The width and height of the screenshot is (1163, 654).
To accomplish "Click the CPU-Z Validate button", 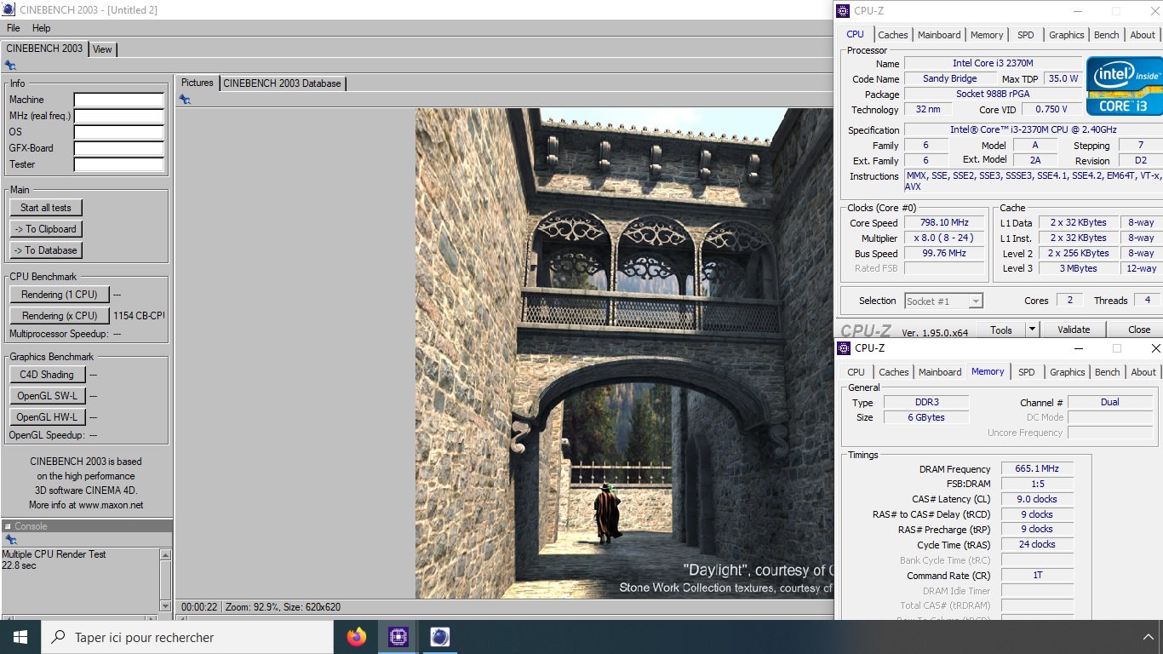I will pyautogui.click(x=1074, y=330).
